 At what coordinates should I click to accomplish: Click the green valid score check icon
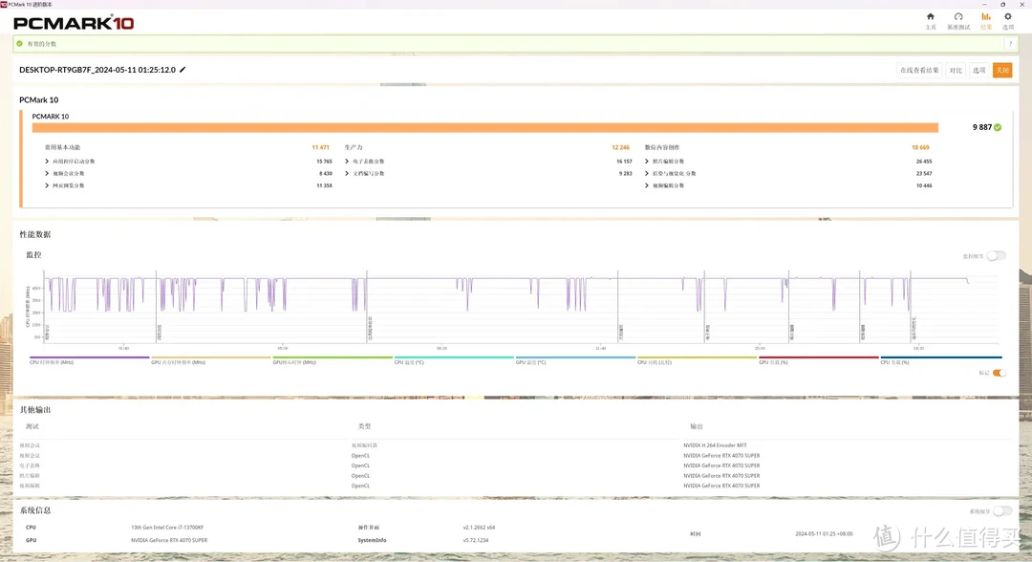click(20, 44)
